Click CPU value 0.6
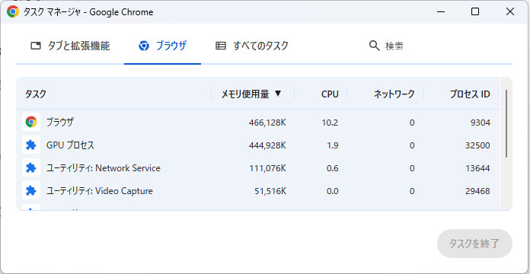The width and height of the screenshot is (530, 274). click(x=332, y=168)
